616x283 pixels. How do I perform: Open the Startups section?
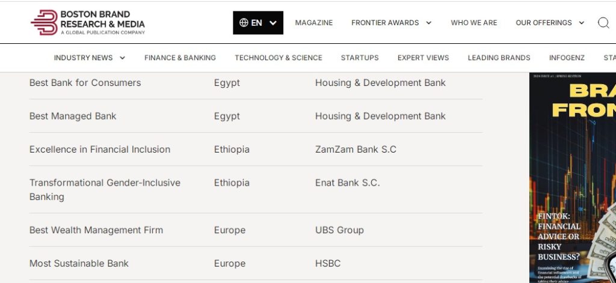[x=360, y=58]
